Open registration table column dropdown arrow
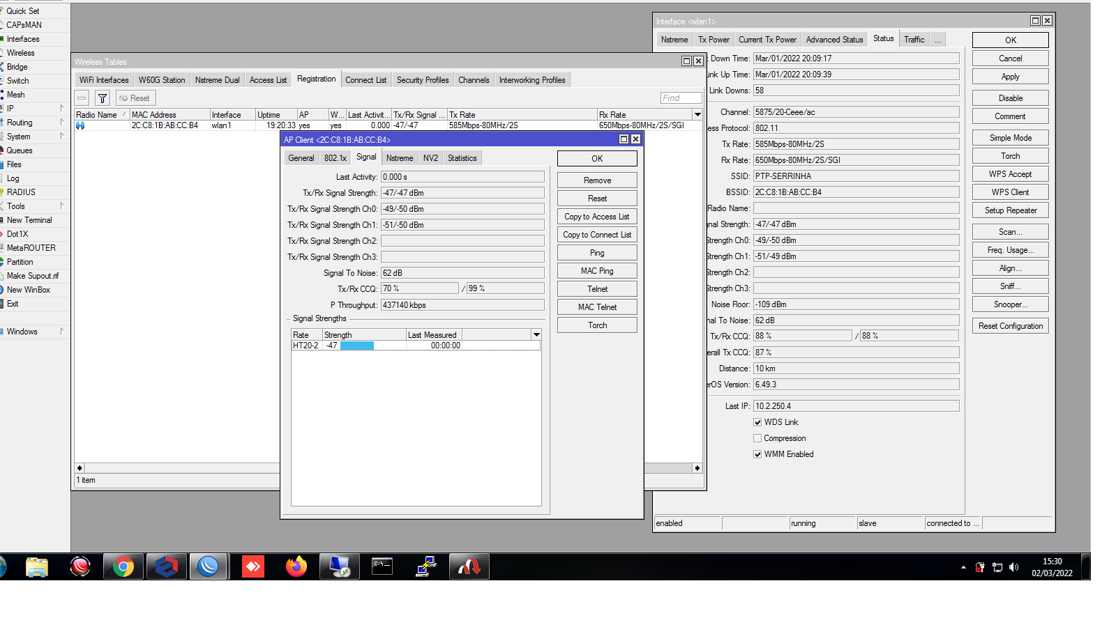 (x=697, y=115)
